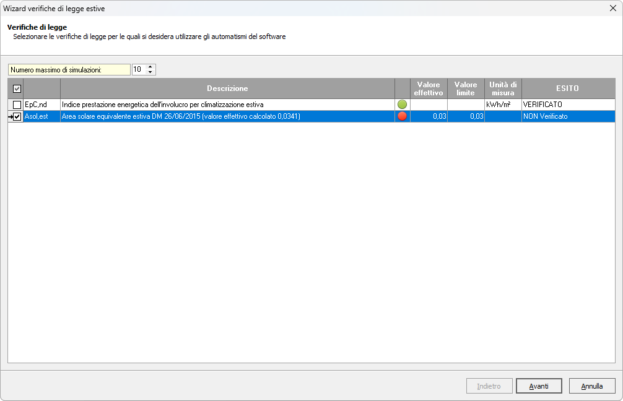Click the Valore limite column header
Viewport: 623px width, 401px height.
466,88
